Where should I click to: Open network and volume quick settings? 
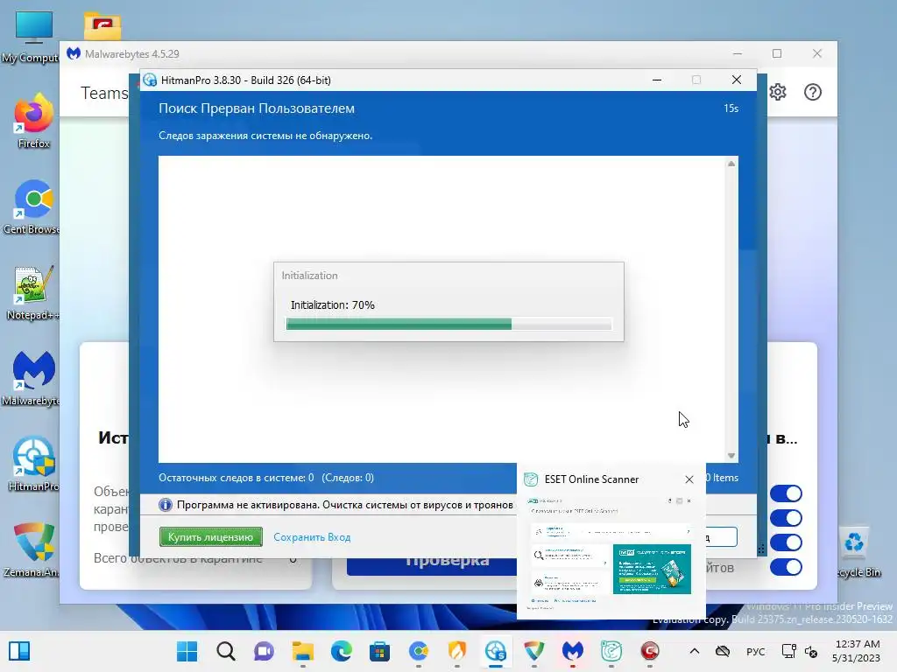(799, 651)
